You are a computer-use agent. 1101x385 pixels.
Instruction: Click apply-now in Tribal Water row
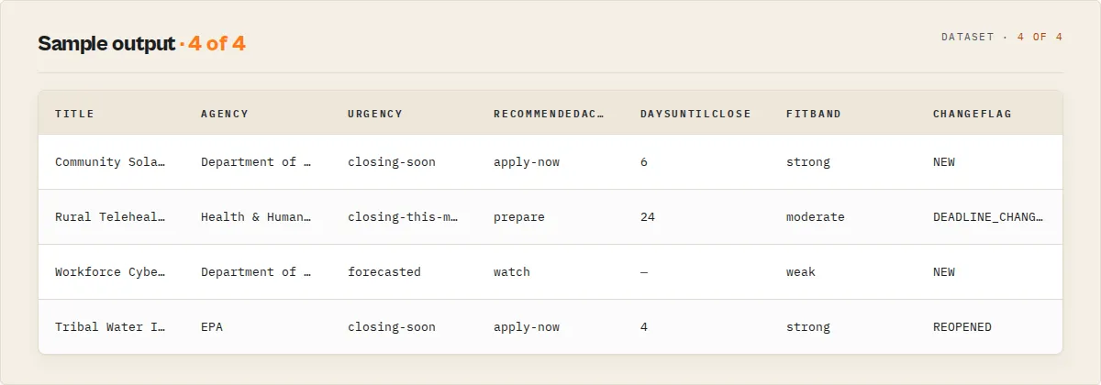[527, 327]
